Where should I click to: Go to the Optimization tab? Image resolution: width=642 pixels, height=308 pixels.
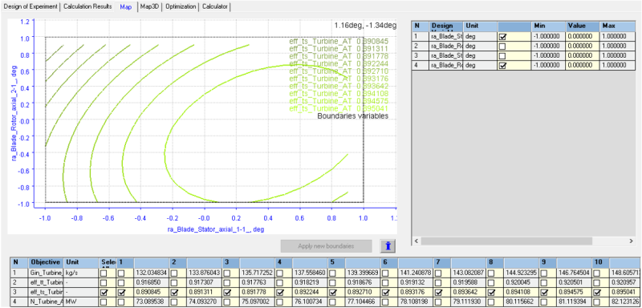coord(180,7)
